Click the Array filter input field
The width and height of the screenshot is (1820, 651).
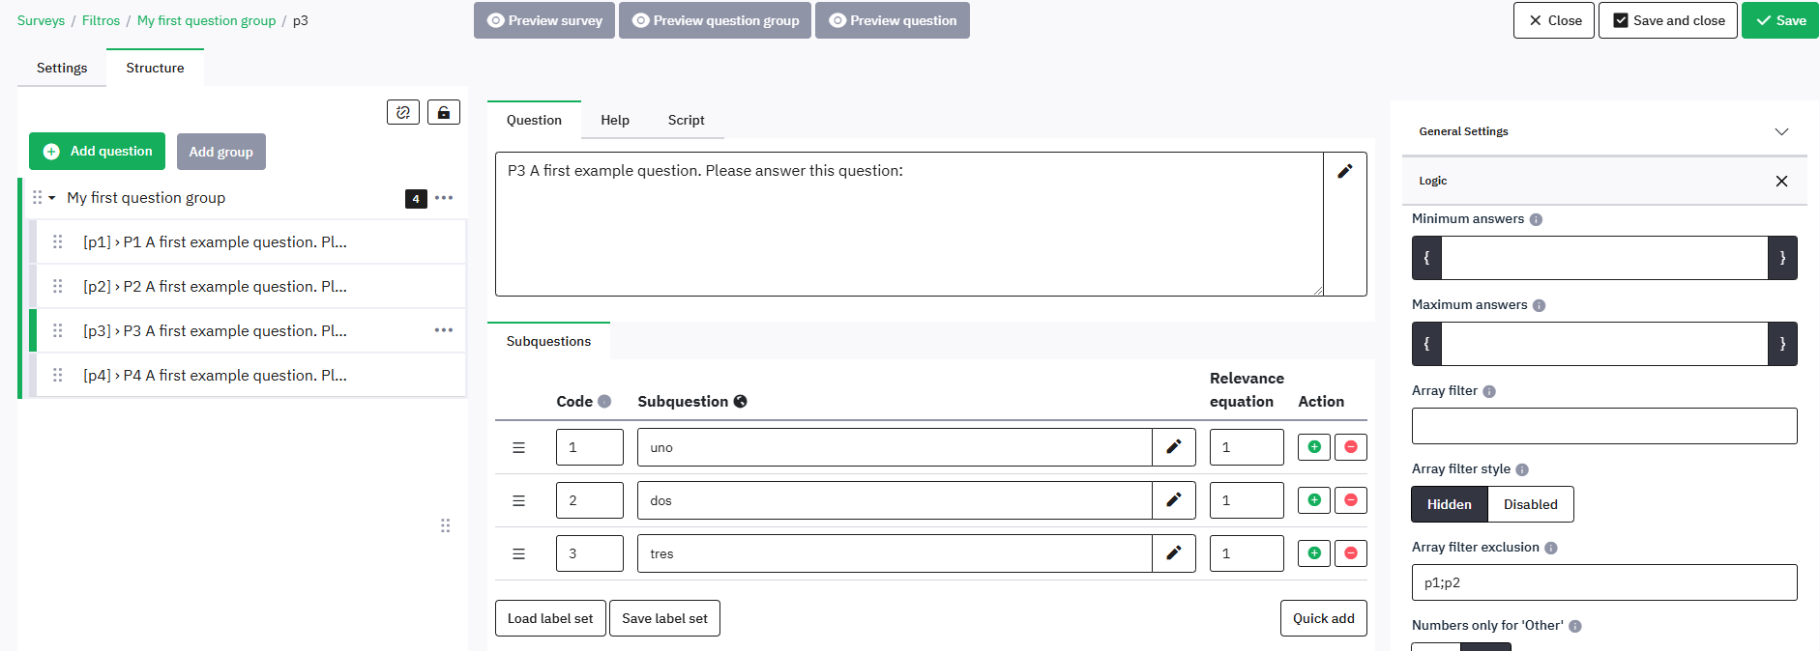coord(1603,426)
